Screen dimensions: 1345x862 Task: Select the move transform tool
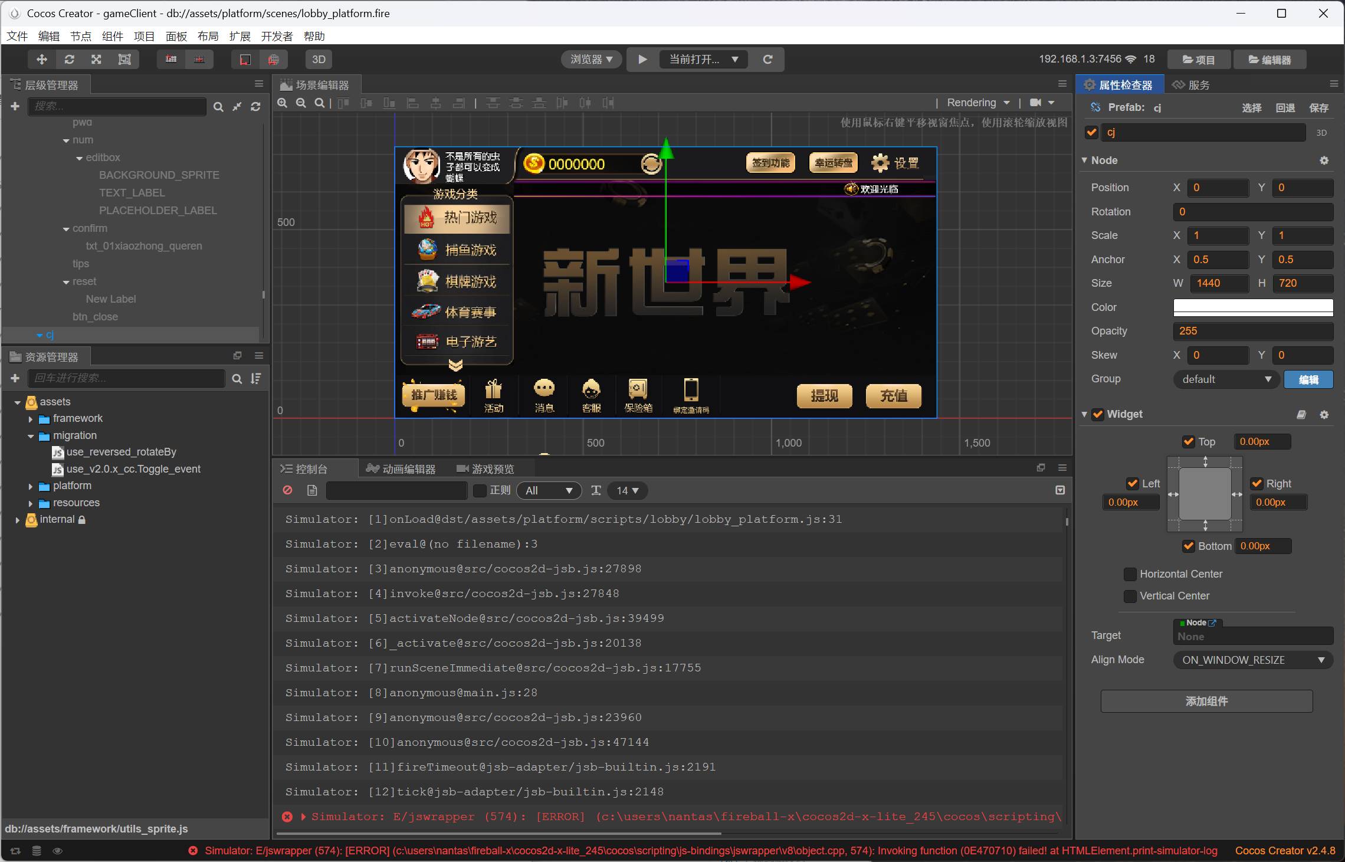(x=41, y=60)
